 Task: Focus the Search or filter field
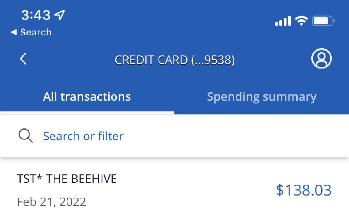[83, 136]
